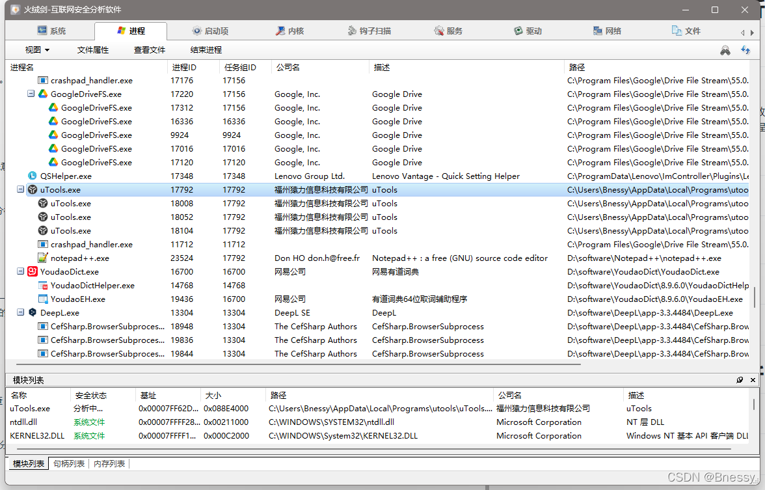The image size is (765, 490).
Task: Click the notepad++.exe notepad icon
Action: click(43, 258)
